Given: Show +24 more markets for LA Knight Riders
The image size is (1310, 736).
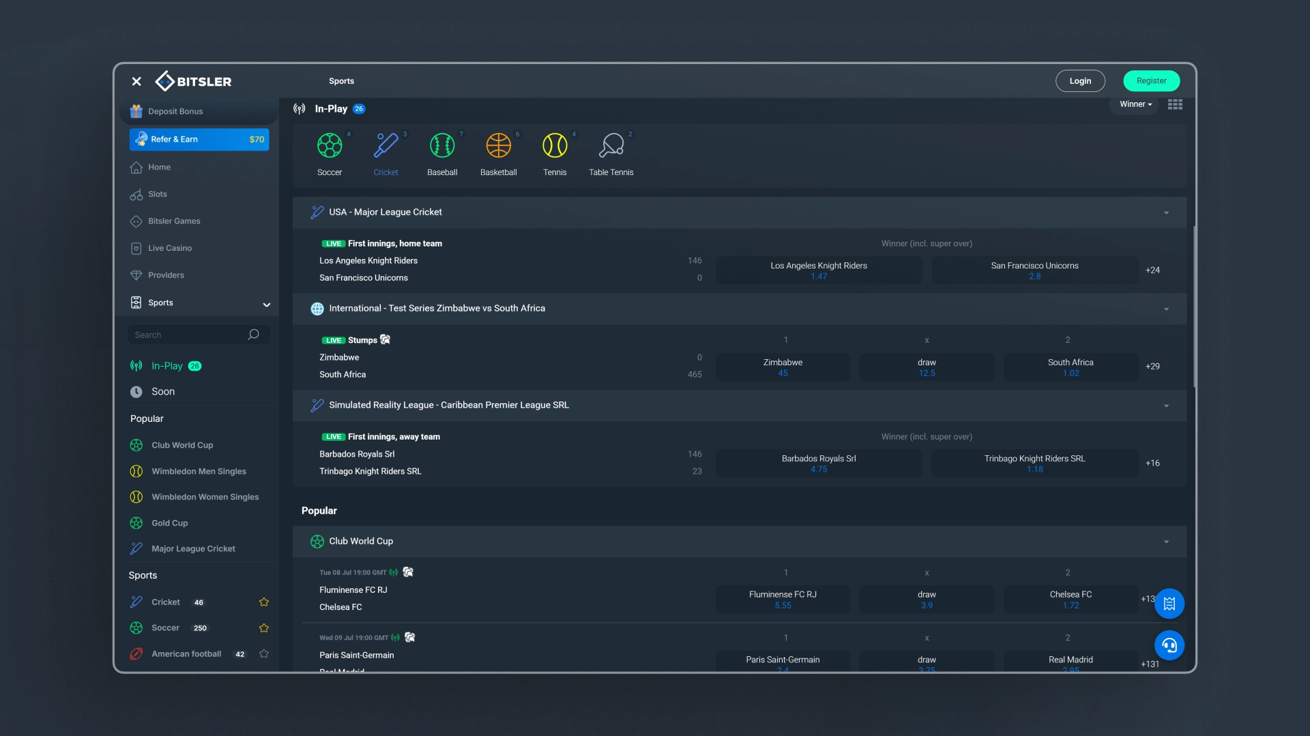Looking at the screenshot, I should pos(1152,271).
